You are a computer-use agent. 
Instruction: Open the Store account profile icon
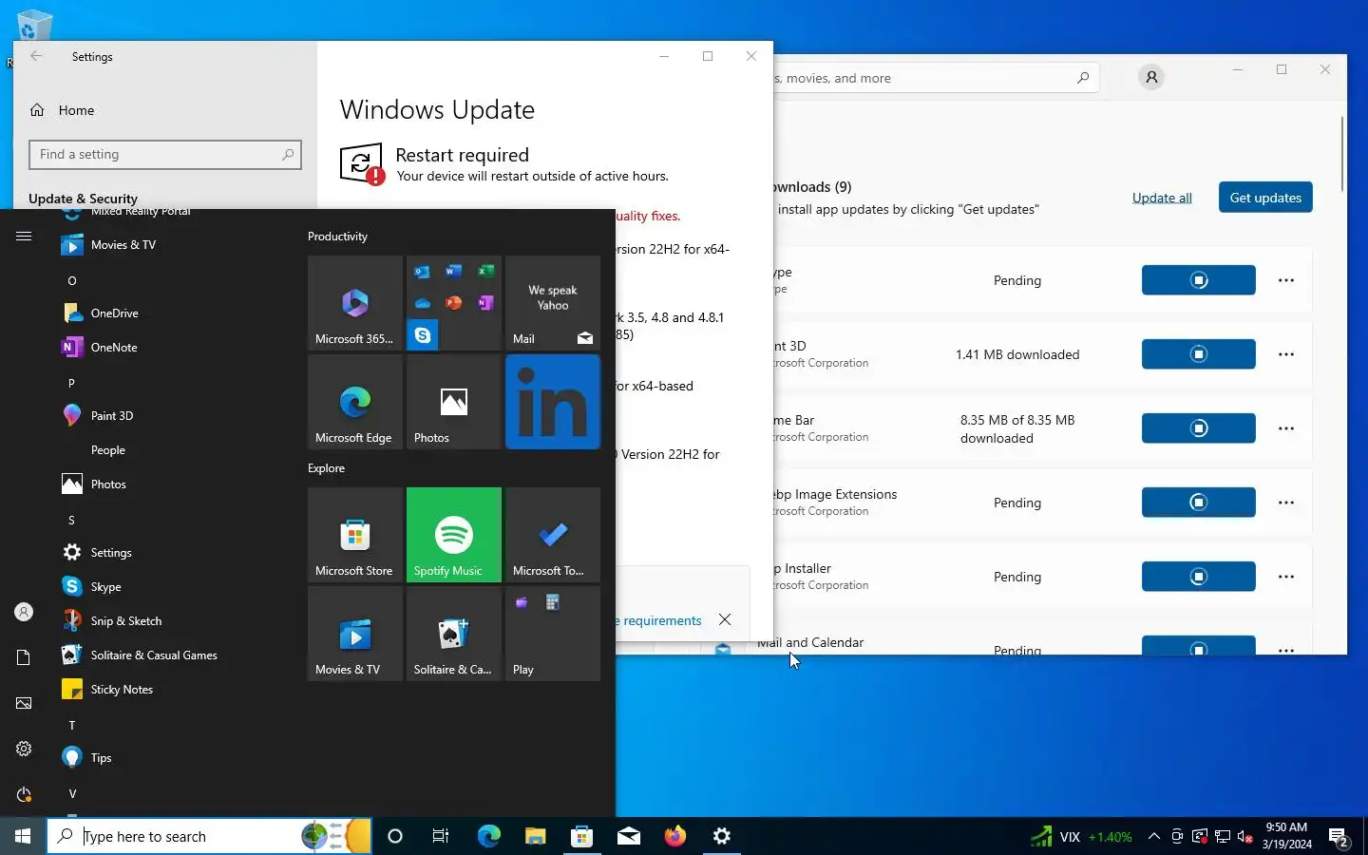(x=1151, y=78)
